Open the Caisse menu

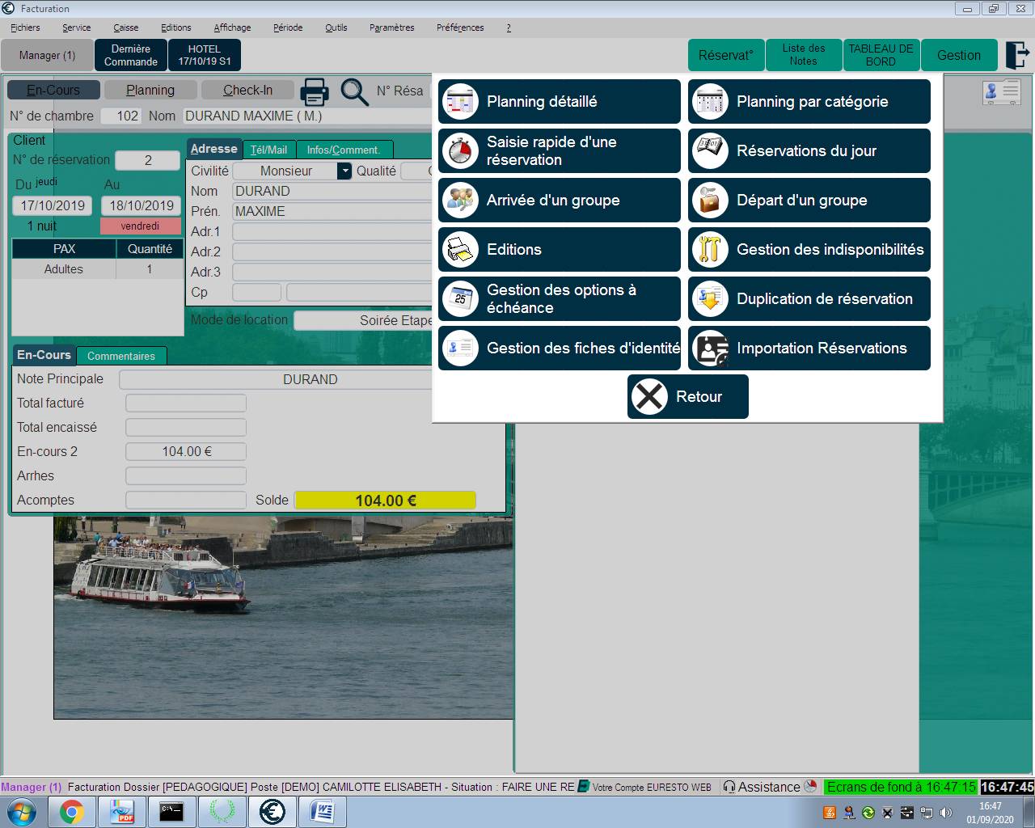125,27
